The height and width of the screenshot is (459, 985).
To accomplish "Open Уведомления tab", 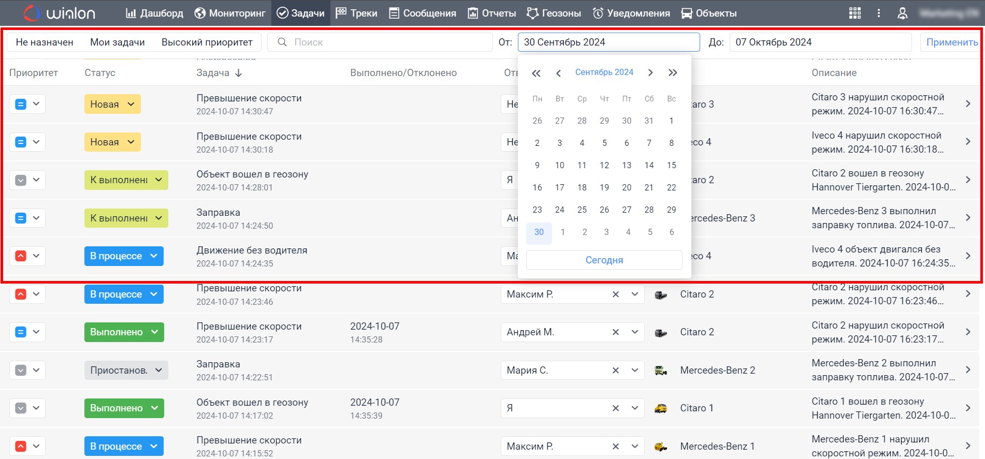I will [631, 13].
